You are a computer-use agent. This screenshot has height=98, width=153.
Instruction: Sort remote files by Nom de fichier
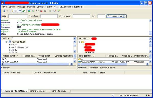point(92,56)
